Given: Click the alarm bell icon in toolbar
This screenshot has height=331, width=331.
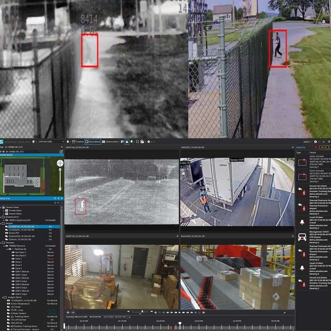Looking at the screenshot, I should coord(68,142).
